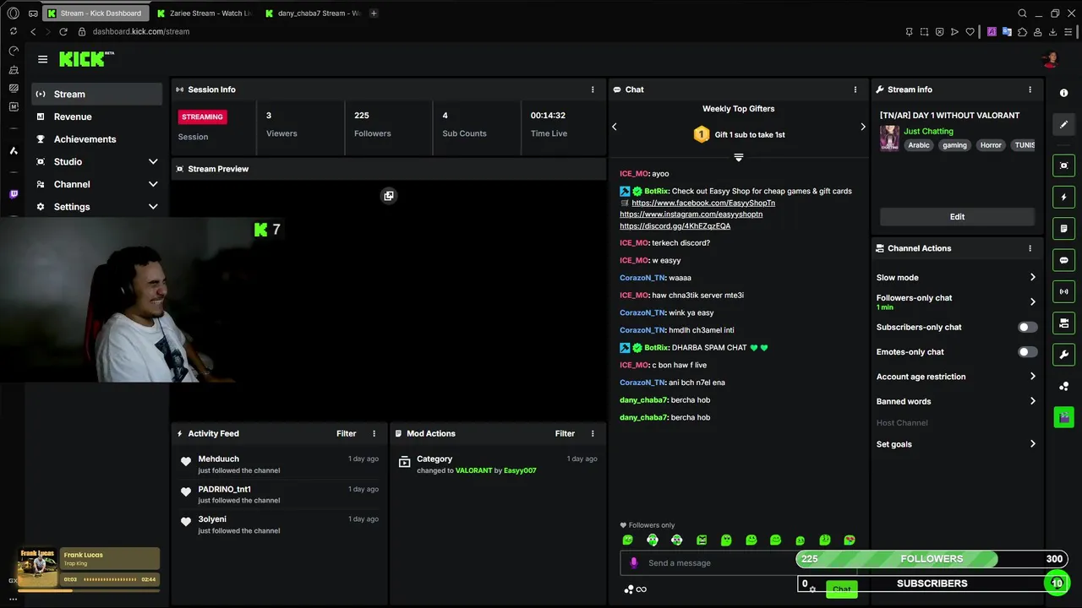Collapse the Weekly Top Gifters banner chevron

pyautogui.click(x=738, y=158)
